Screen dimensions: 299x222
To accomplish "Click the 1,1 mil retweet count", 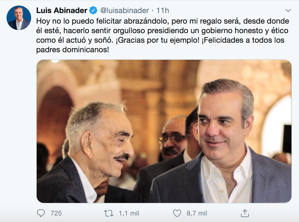I will [129, 213].
